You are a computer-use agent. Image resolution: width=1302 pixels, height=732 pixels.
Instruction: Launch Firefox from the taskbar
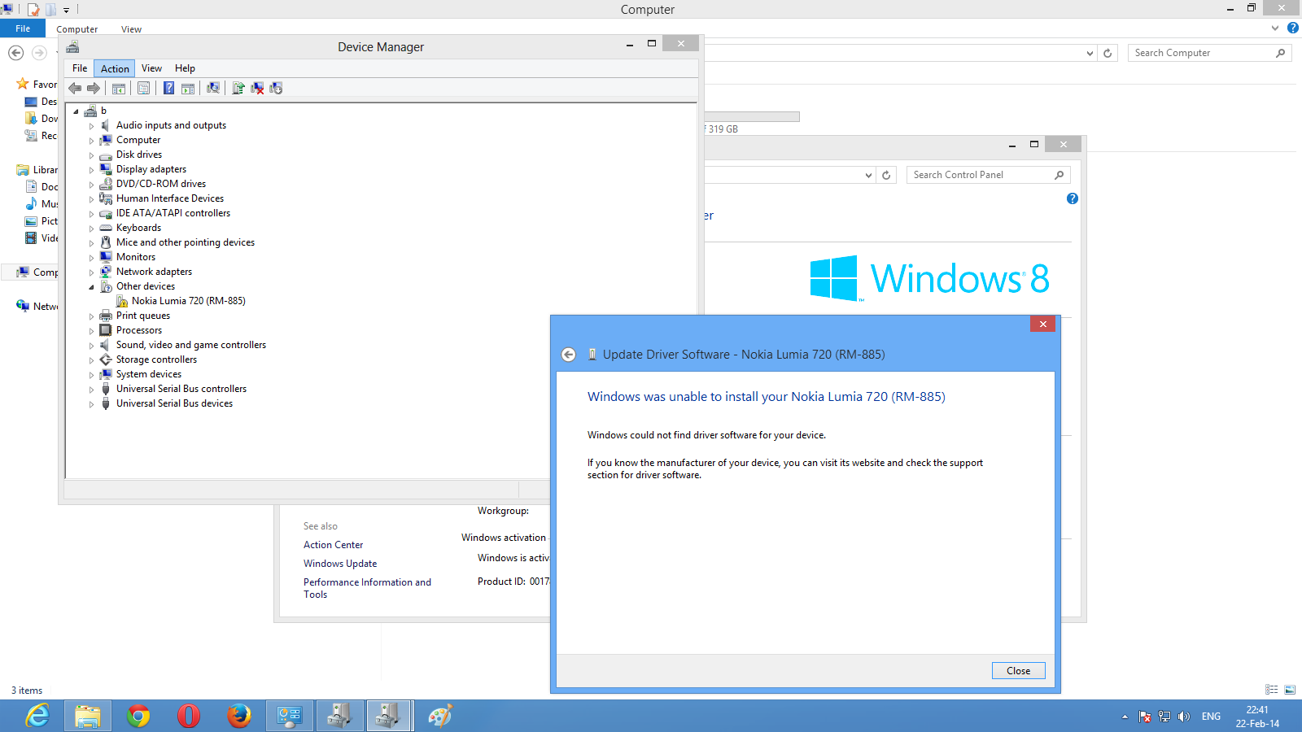239,716
